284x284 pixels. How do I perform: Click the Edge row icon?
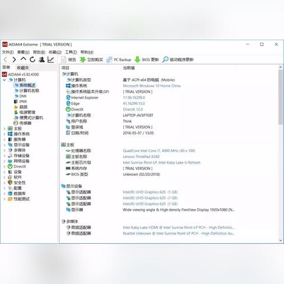[68, 104]
